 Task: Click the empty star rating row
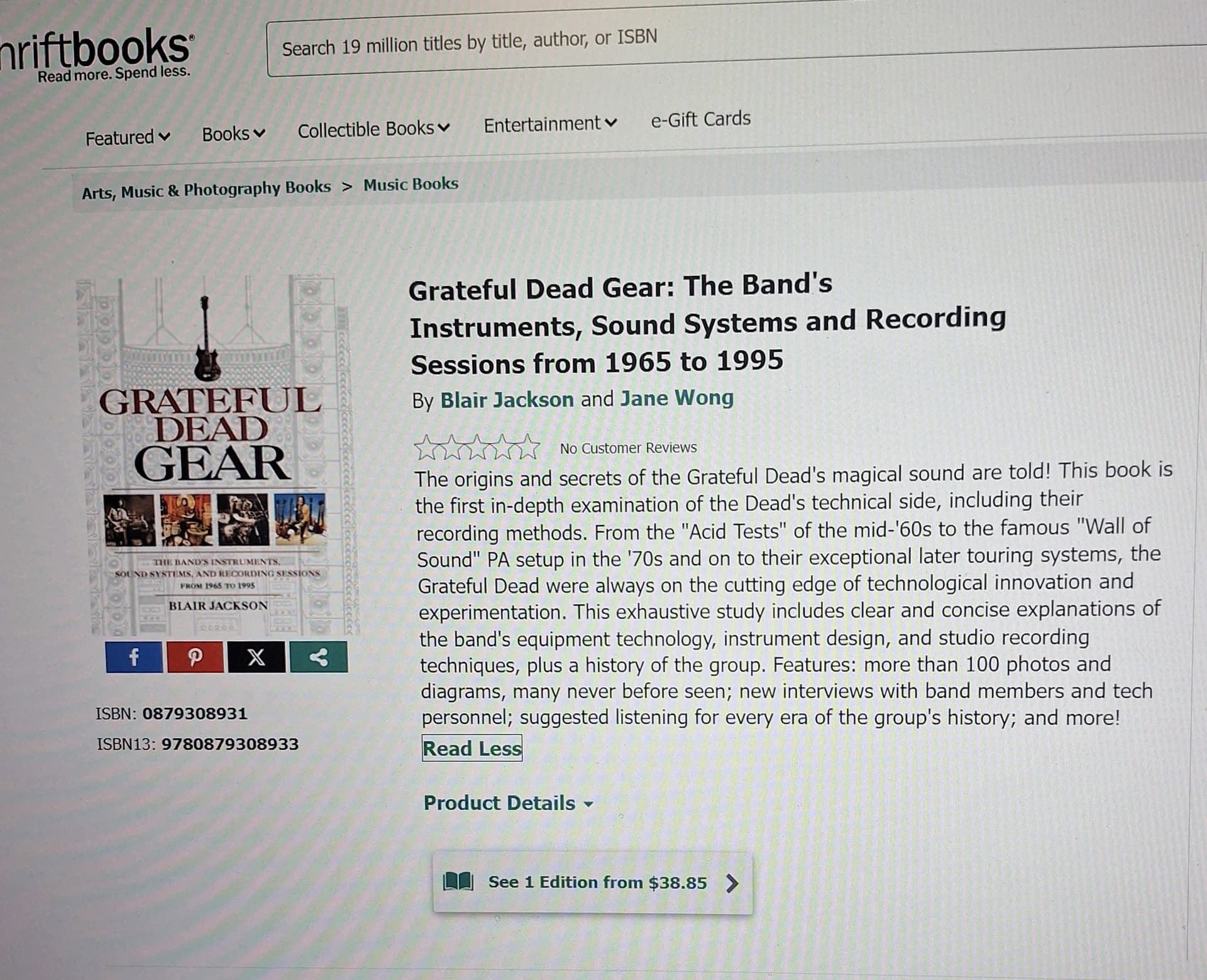(x=477, y=448)
